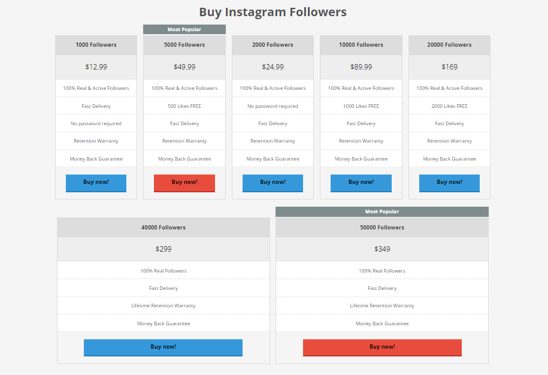The width and height of the screenshot is (548, 375).
Task: Click the Buy Instagram Followers heading
Action: tap(273, 12)
